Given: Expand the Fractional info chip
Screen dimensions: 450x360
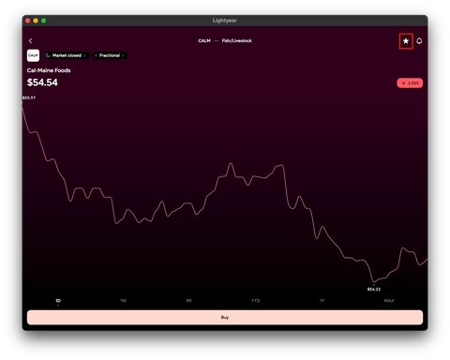Looking at the screenshot, I should point(110,55).
